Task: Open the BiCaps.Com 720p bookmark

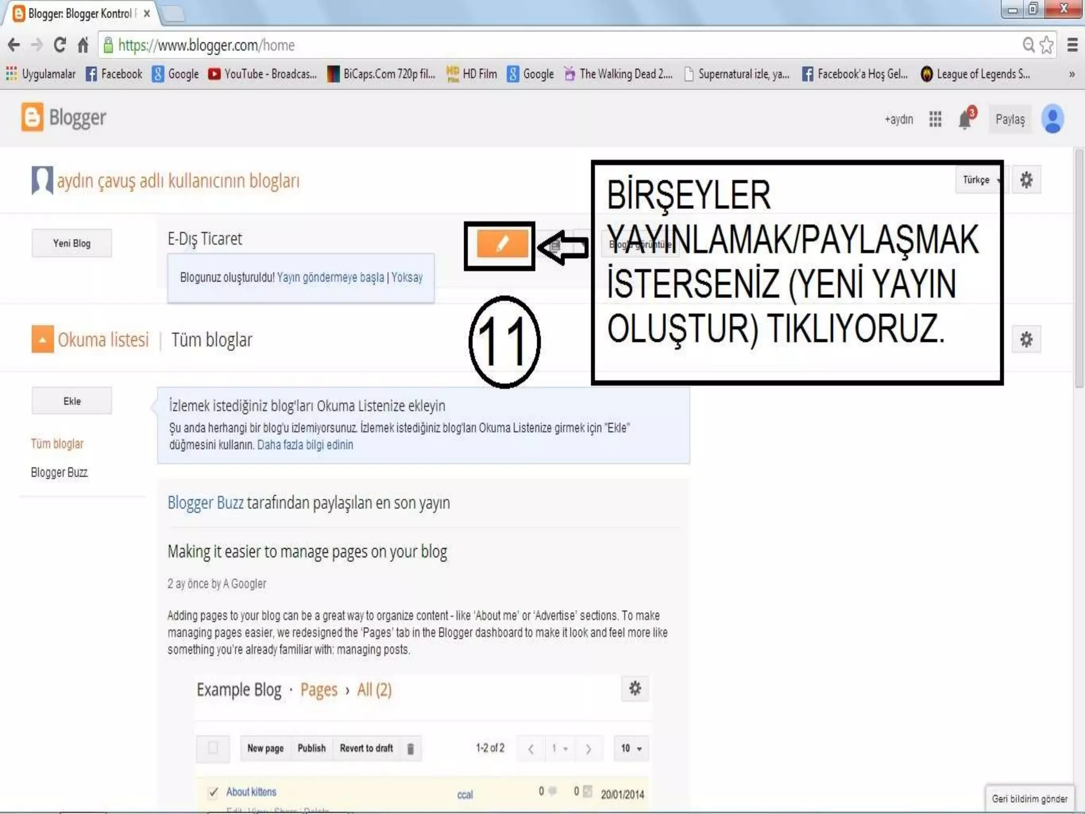Action: click(x=381, y=74)
